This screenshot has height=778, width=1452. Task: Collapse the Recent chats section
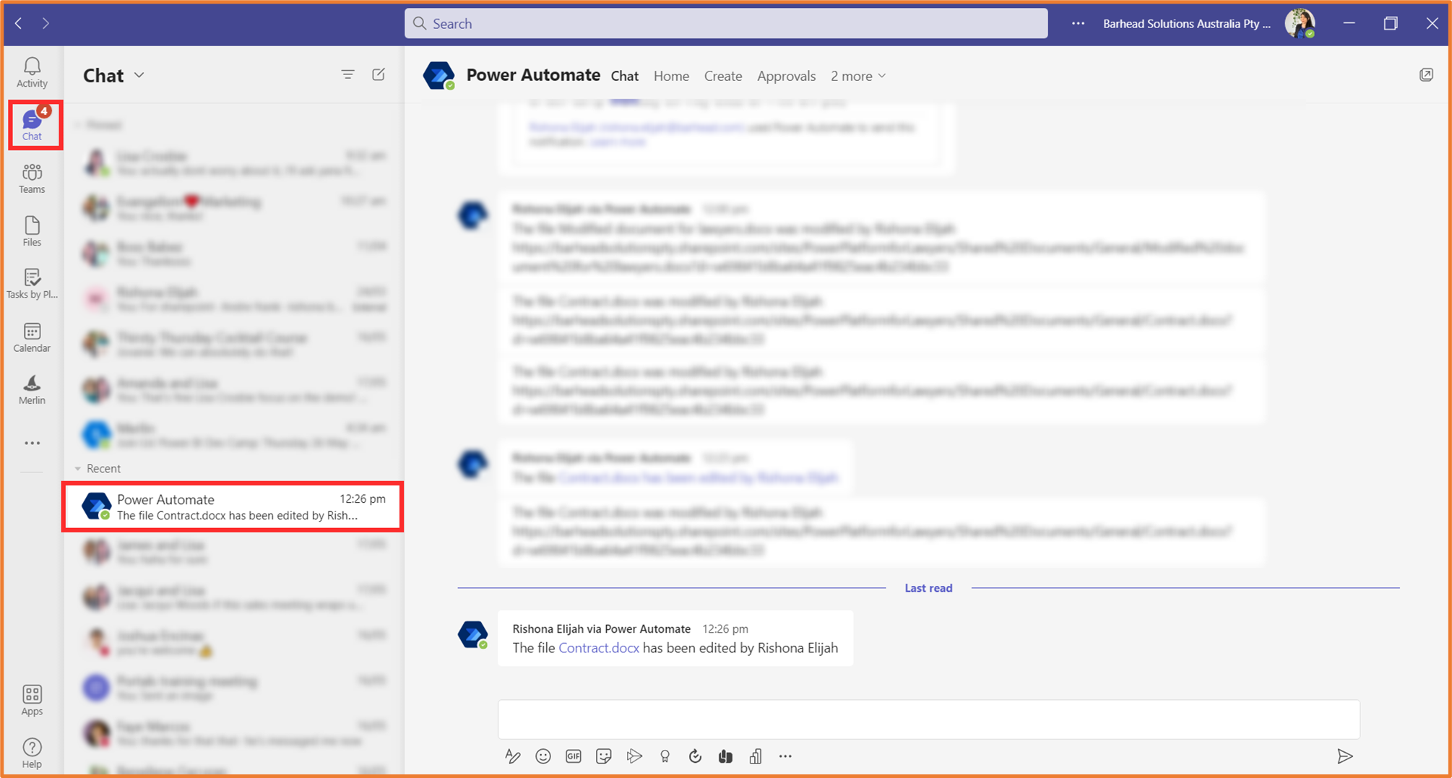click(78, 469)
